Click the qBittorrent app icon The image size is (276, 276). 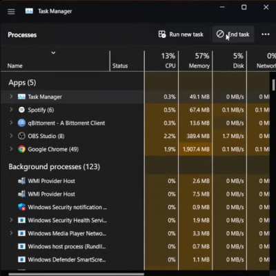tap(21, 123)
